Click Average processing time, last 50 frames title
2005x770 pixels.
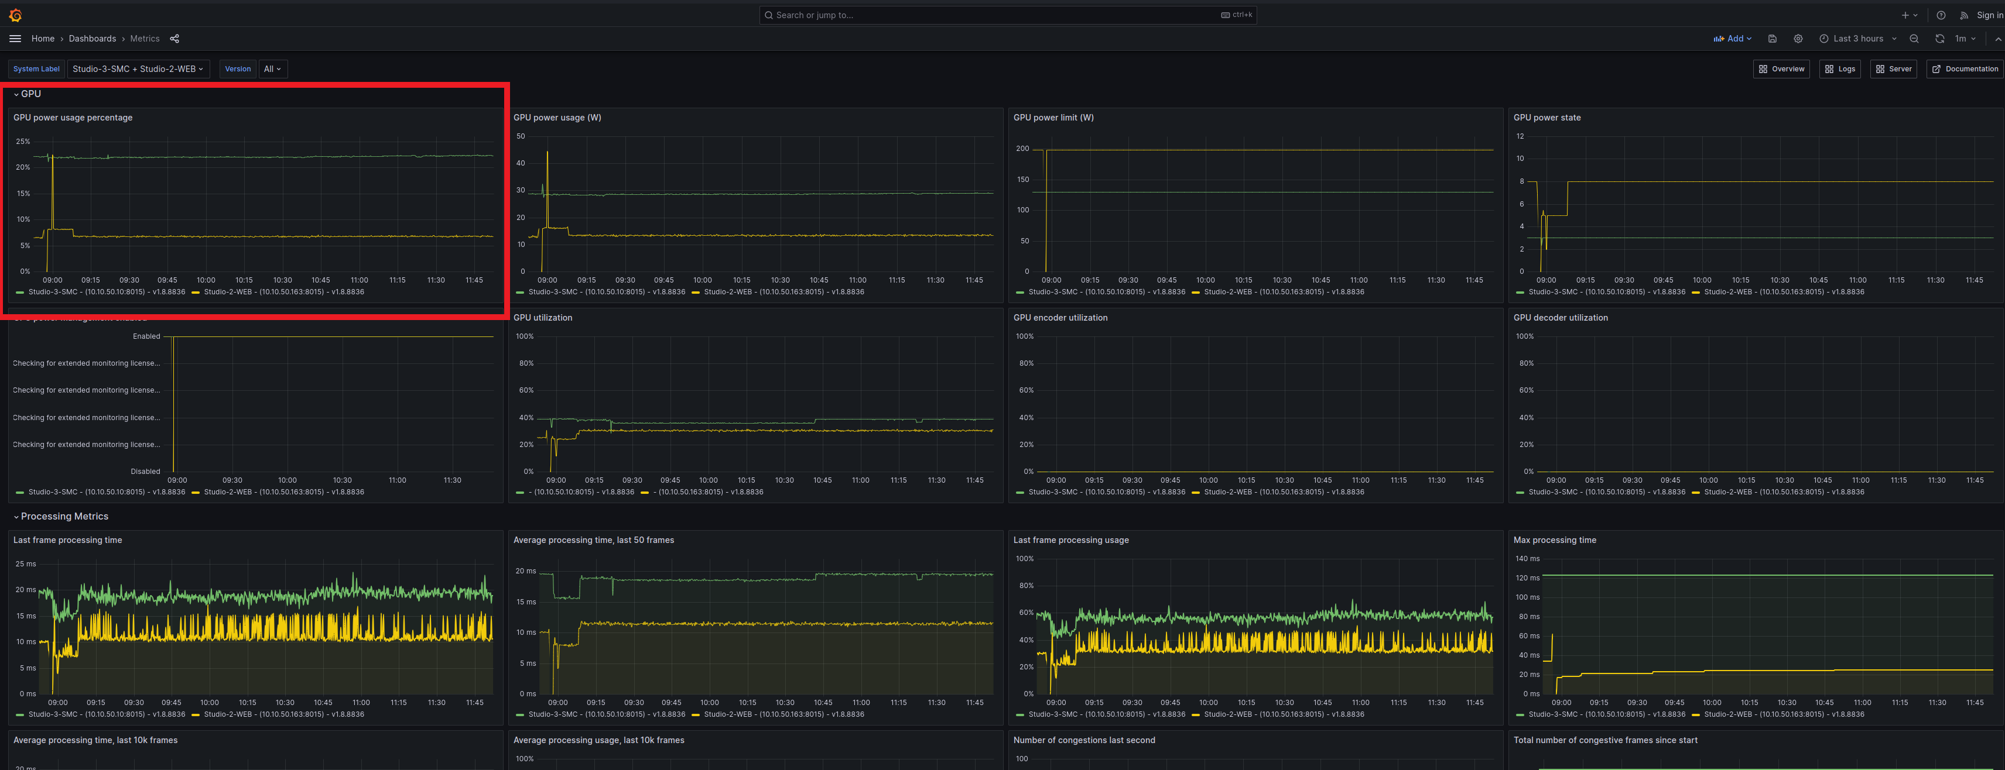click(x=593, y=540)
